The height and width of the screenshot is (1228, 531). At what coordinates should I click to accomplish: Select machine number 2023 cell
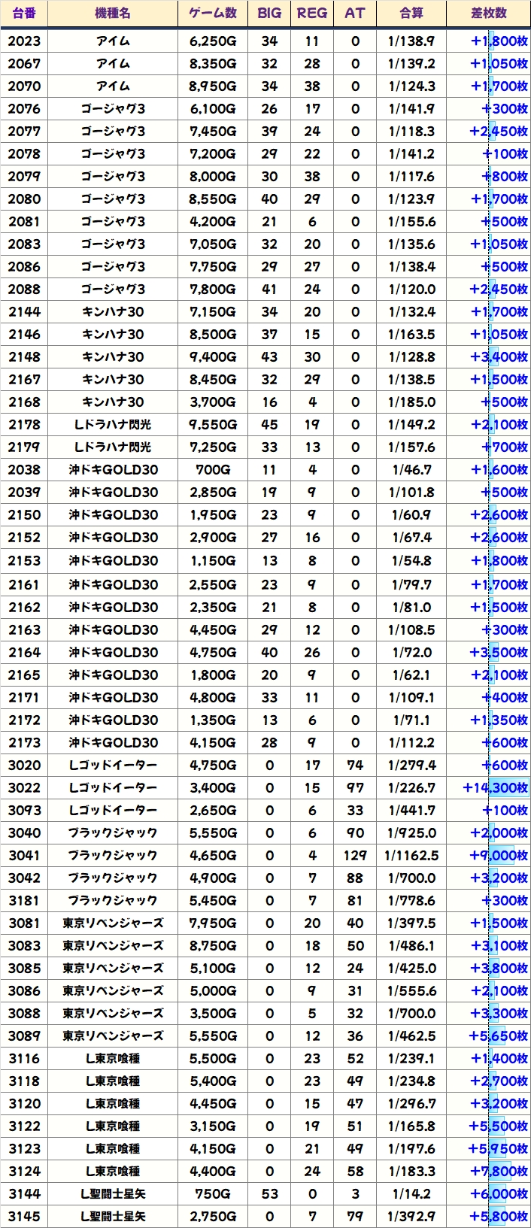pos(24,41)
